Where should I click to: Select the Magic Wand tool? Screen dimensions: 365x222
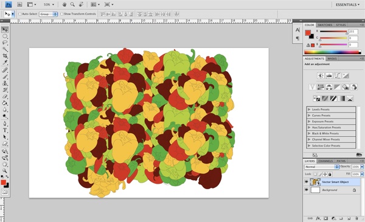point(5,49)
